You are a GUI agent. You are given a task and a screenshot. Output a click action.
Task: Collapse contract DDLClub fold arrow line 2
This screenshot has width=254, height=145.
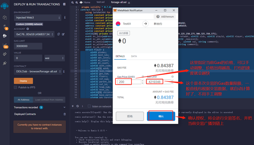[78, 10]
